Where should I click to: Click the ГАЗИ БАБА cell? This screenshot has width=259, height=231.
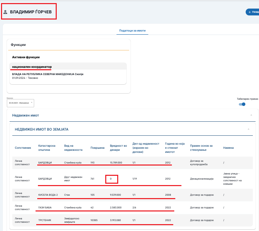45,207
